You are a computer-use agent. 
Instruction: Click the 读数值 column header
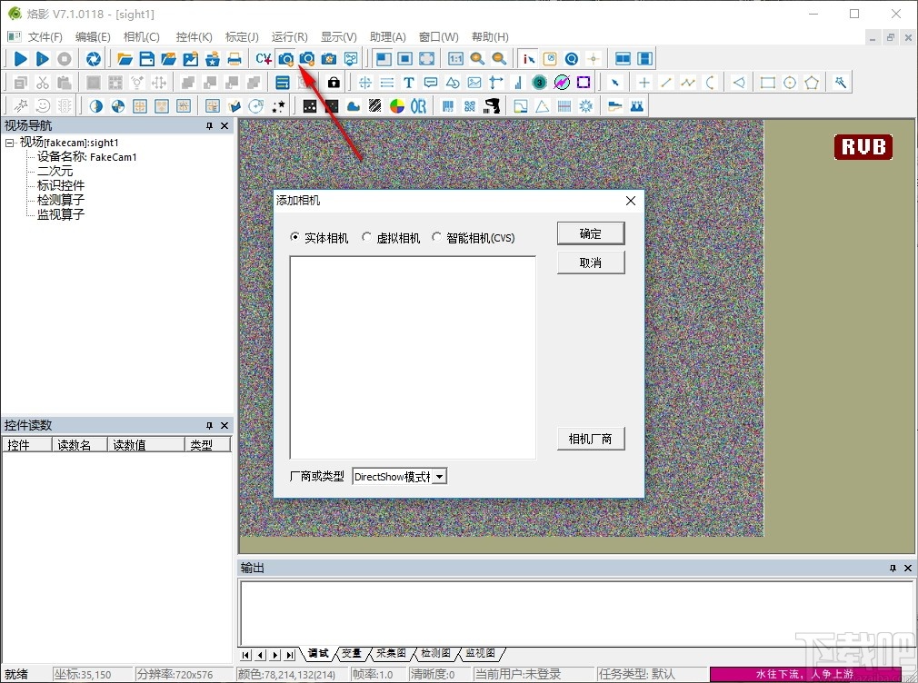[x=145, y=445]
